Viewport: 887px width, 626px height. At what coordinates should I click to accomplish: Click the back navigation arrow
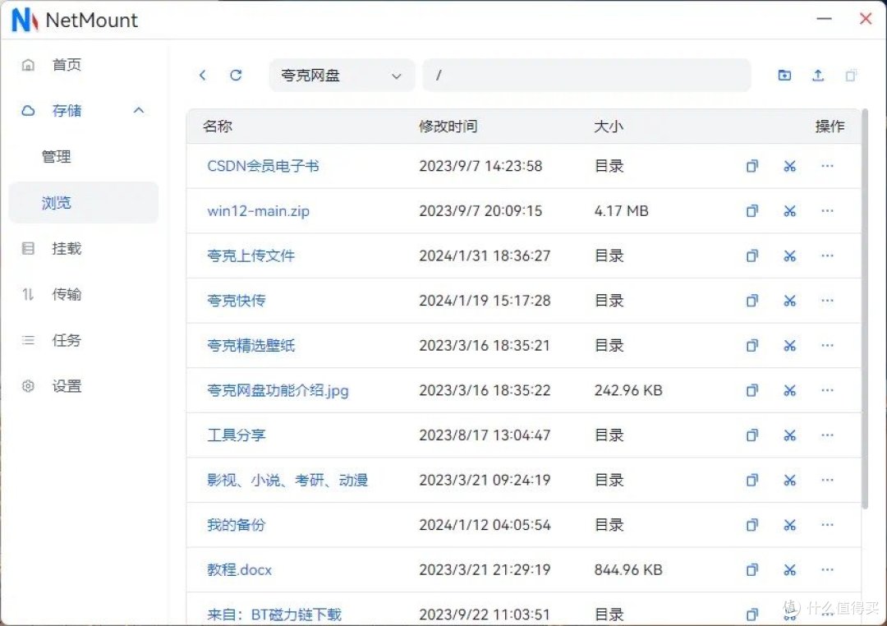point(202,75)
